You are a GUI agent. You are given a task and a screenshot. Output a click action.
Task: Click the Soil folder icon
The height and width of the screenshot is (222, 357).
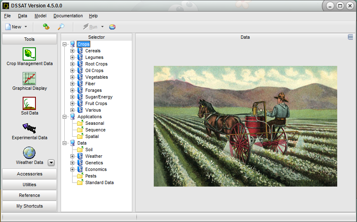coord(80,150)
